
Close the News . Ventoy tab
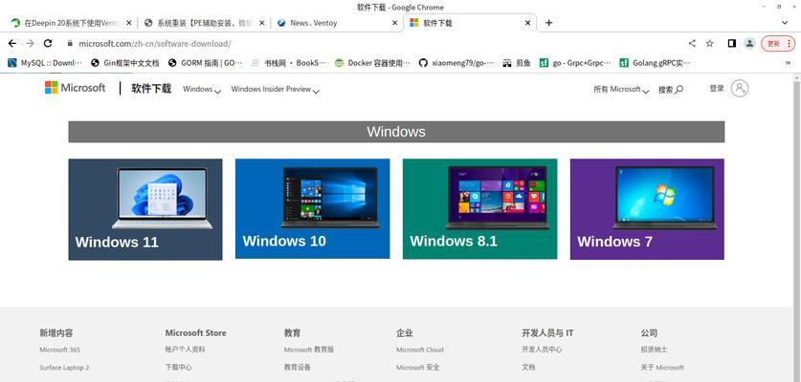coord(394,23)
